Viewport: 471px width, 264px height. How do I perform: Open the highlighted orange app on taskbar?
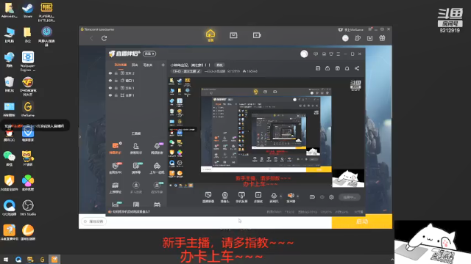[x=54, y=259]
